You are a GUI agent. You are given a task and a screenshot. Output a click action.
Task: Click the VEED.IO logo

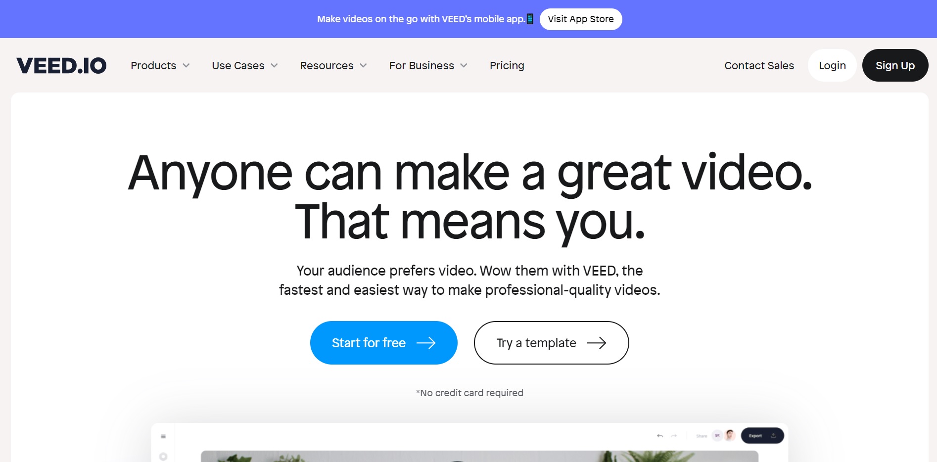tap(61, 65)
